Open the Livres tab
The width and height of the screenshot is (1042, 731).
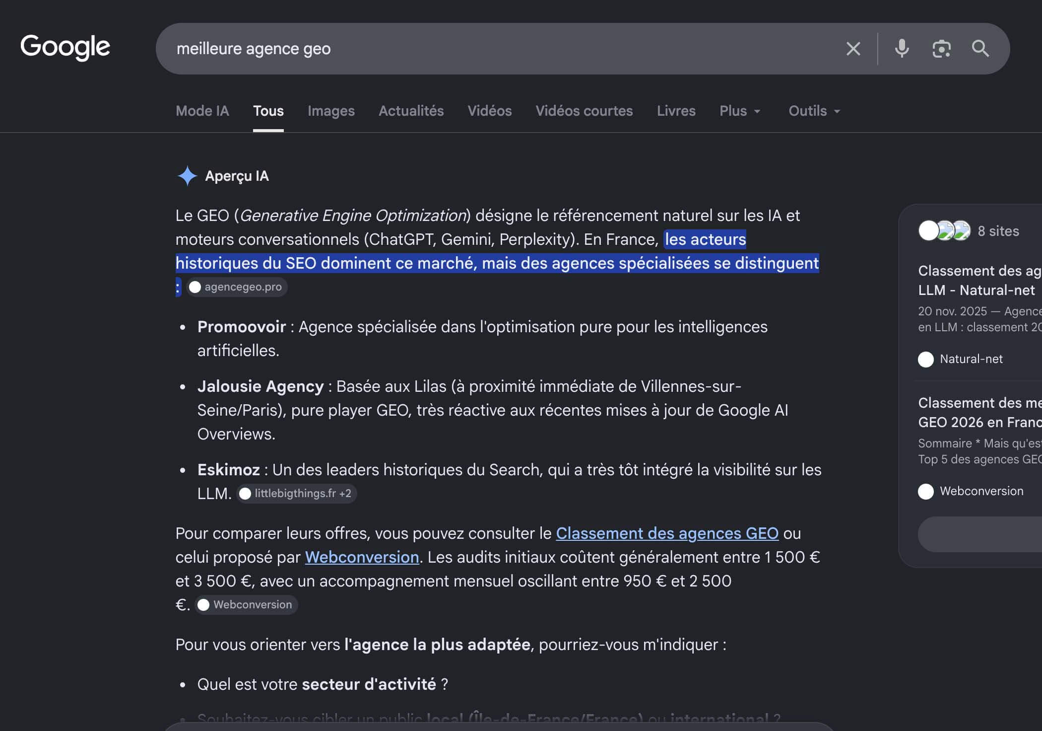(x=676, y=111)
